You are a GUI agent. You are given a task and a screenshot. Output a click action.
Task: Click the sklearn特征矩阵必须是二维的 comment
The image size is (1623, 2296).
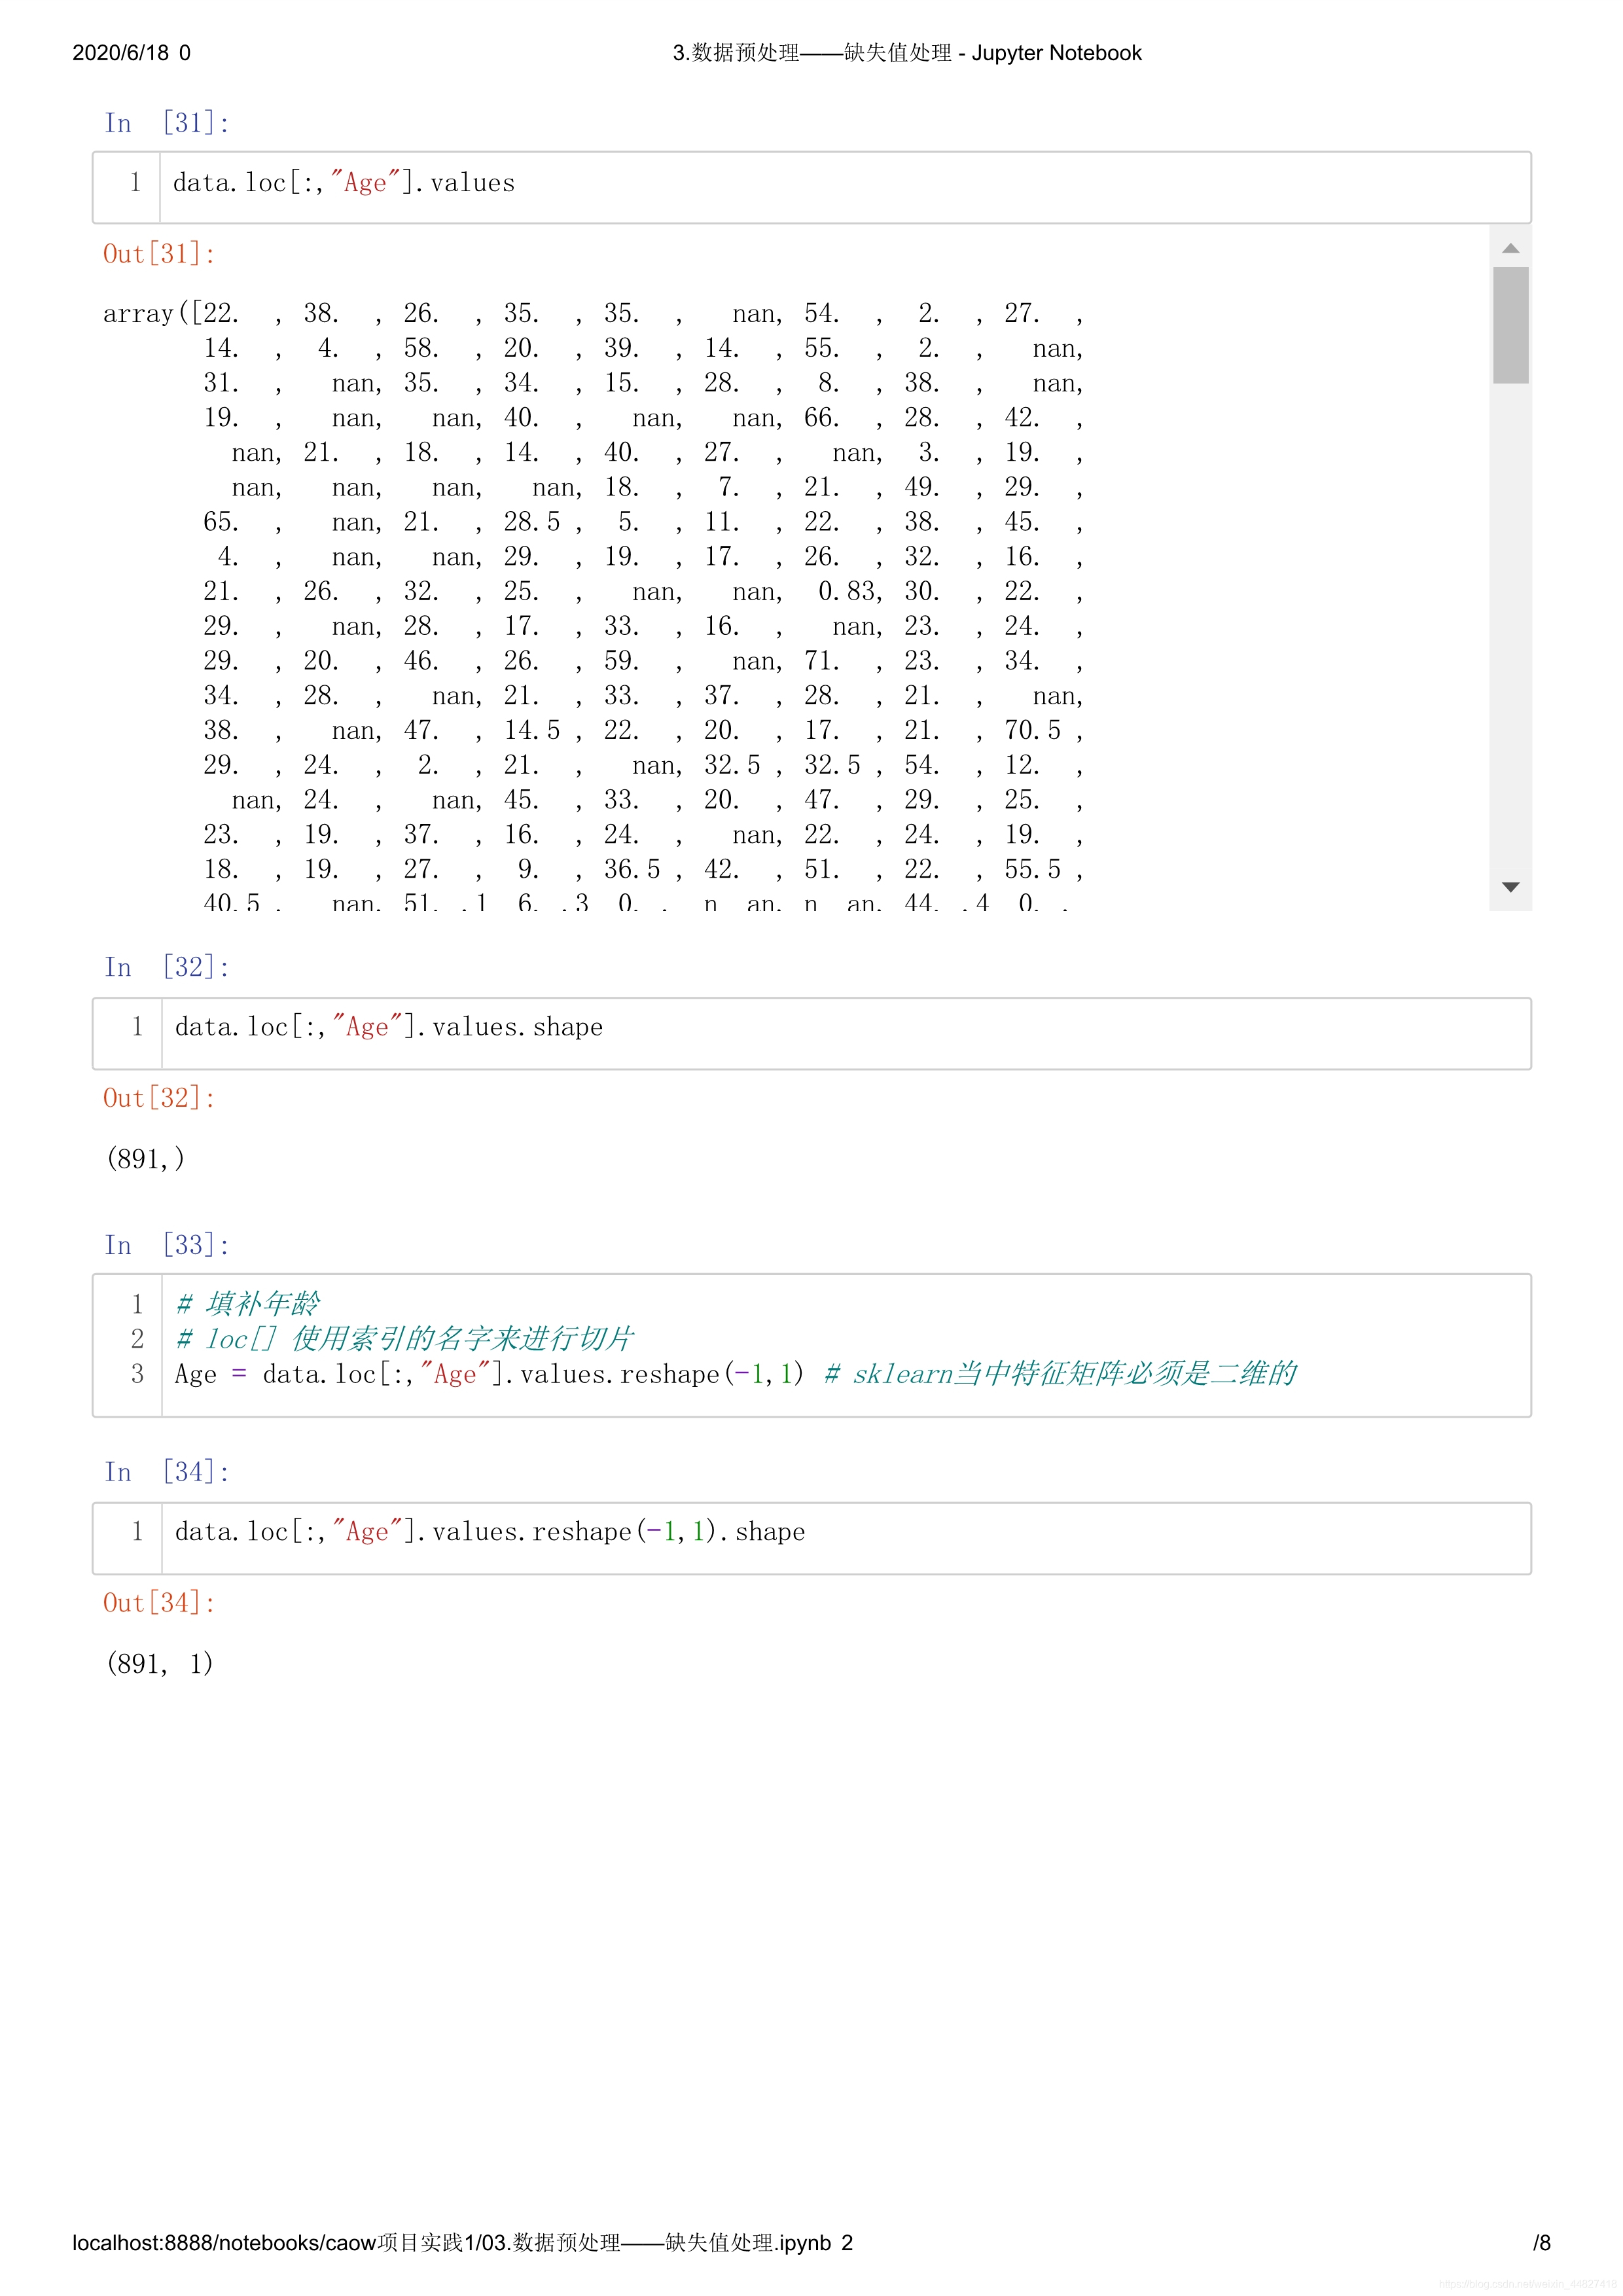1060,1374
